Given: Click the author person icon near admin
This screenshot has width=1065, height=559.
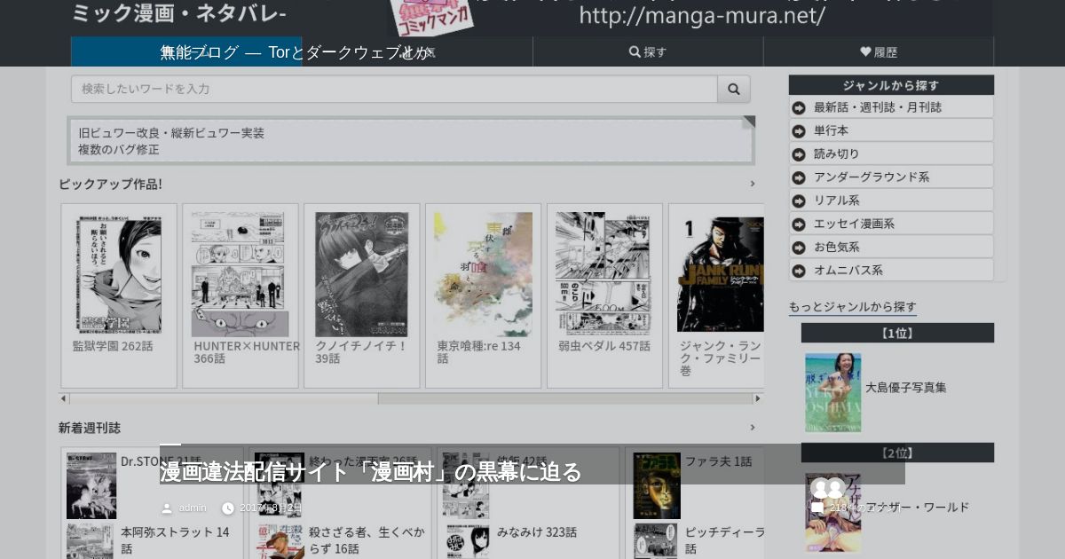Looking at the screenshot, I should point(167,508).
